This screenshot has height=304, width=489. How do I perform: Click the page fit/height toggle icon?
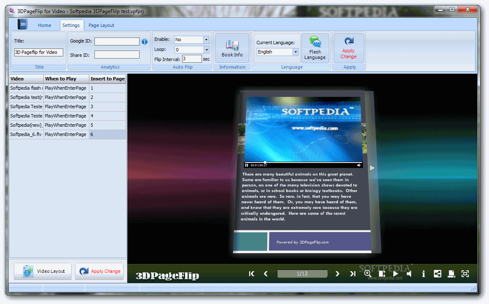[x=382, y=274]
